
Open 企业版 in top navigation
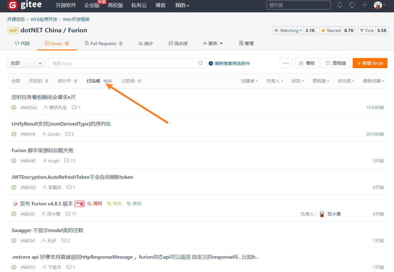[92, 5]
